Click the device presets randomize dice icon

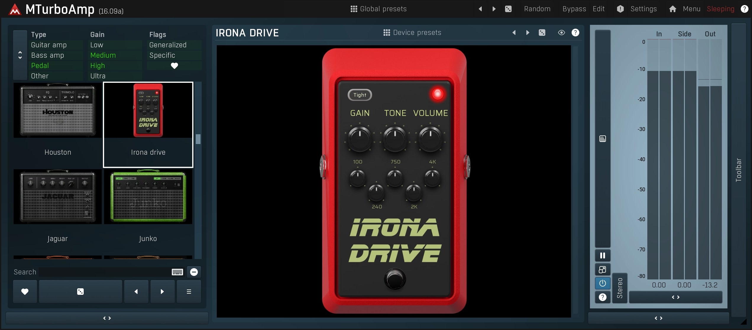click(542, 33)
